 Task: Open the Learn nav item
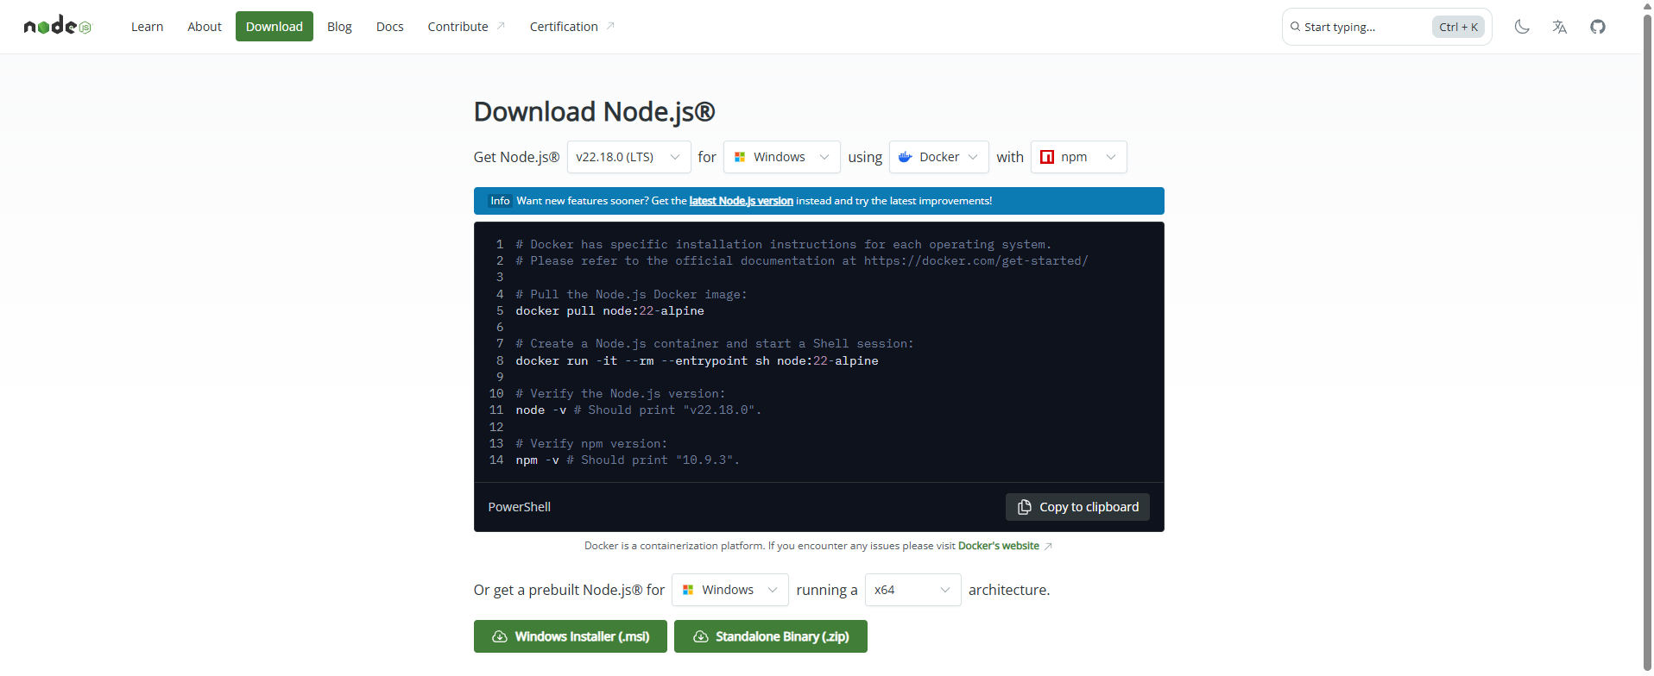point(147,27)
